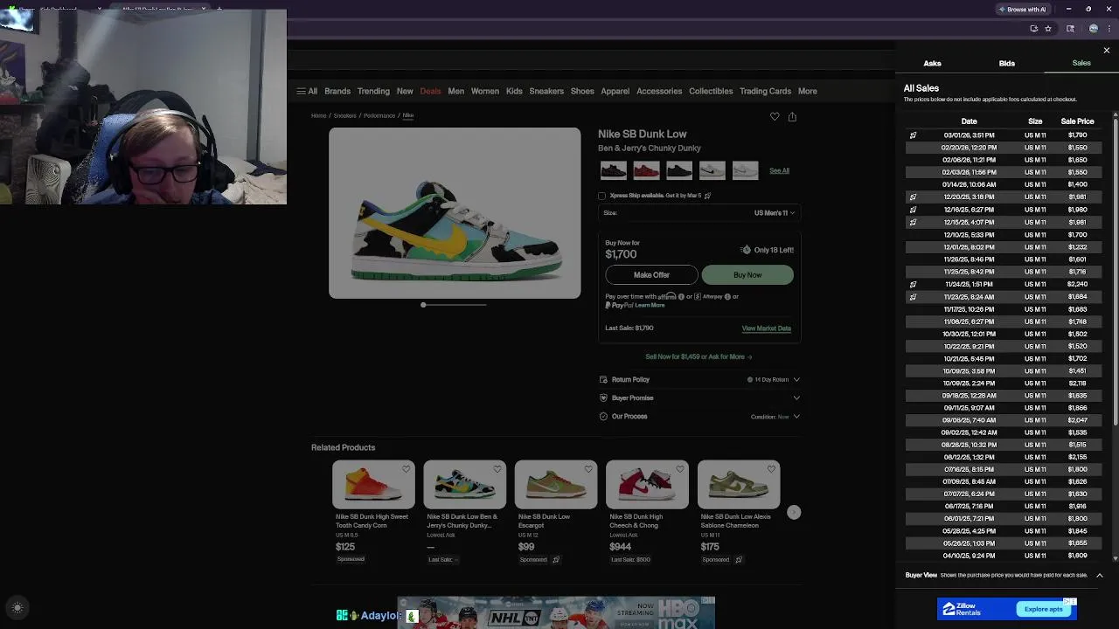
Task: Open the US Men's 11 size dropdown
Action: coord(699,212)
